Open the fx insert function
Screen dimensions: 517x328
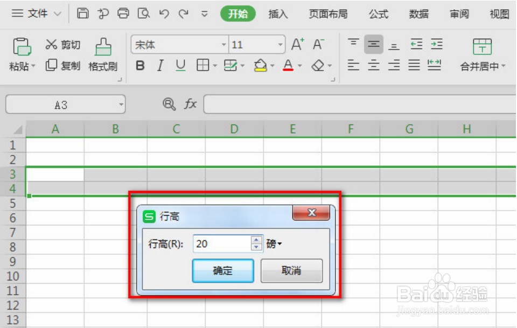tap(191, 104)
